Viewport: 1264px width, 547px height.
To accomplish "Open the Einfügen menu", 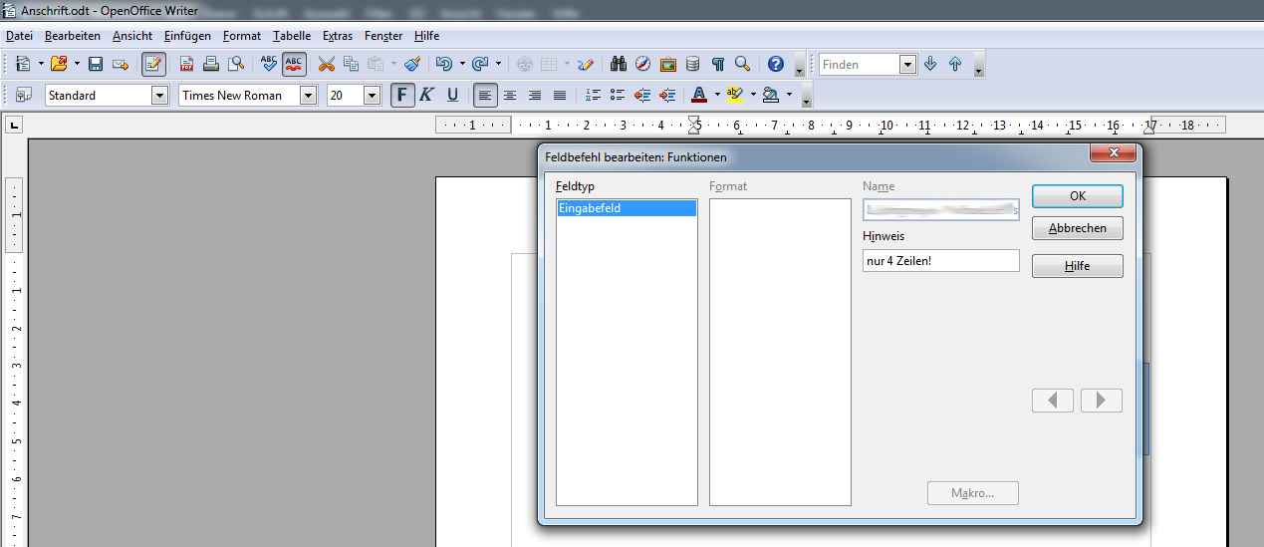I will [x=187, y=36].
